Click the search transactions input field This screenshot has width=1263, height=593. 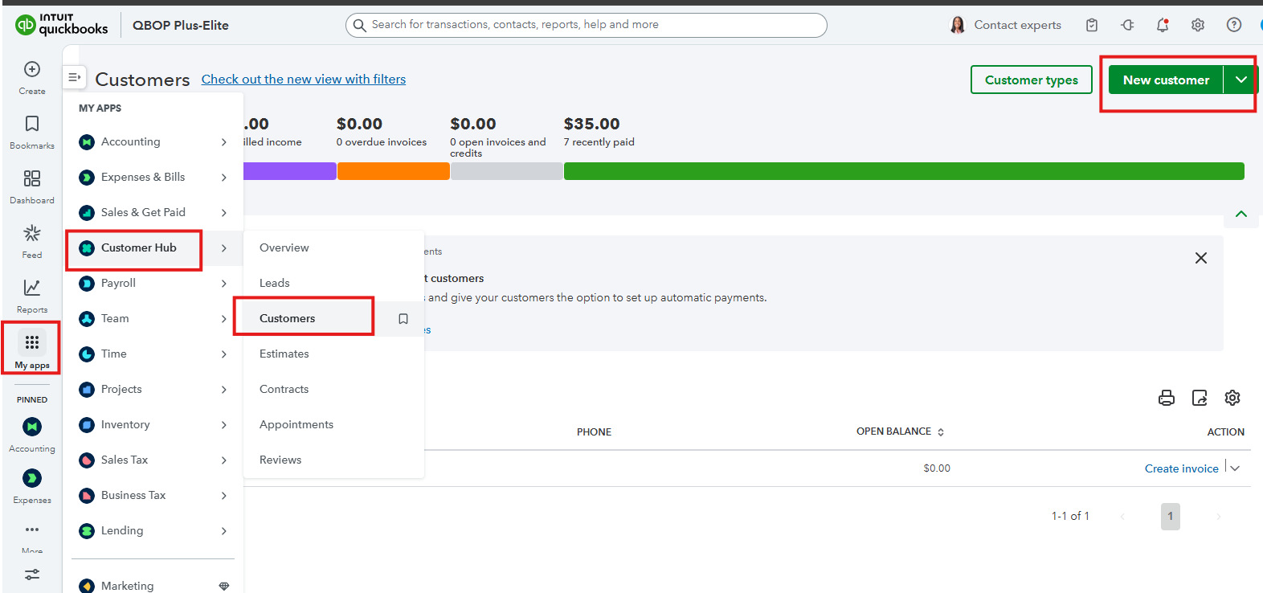click(x=595, y=25)
